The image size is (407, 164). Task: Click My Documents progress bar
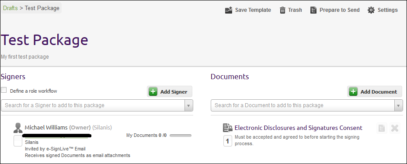tap(181, 136)
